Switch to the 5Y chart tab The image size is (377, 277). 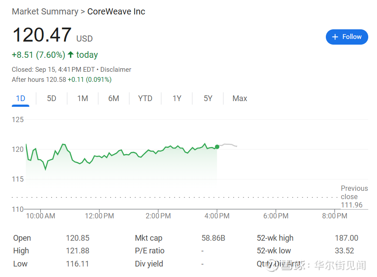[x=208, y=98]
